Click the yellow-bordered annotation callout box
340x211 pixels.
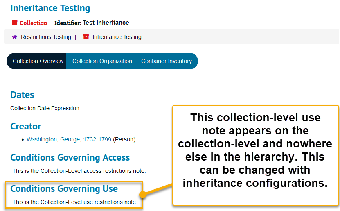click(255, 155)
